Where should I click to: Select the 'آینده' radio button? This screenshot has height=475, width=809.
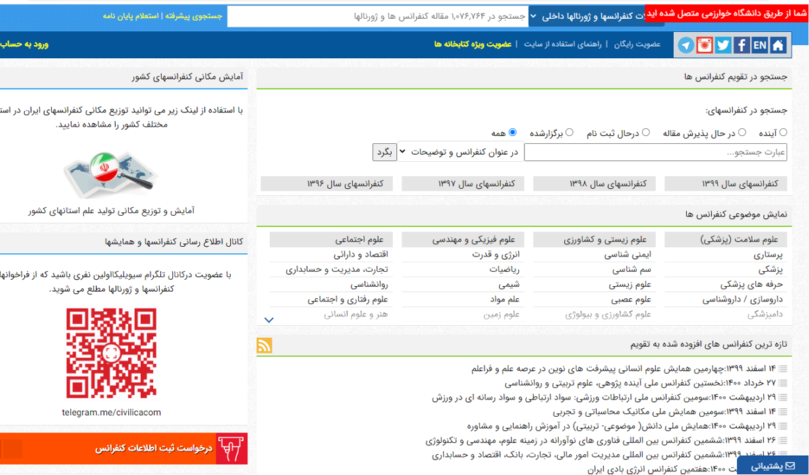pos(783,132)
